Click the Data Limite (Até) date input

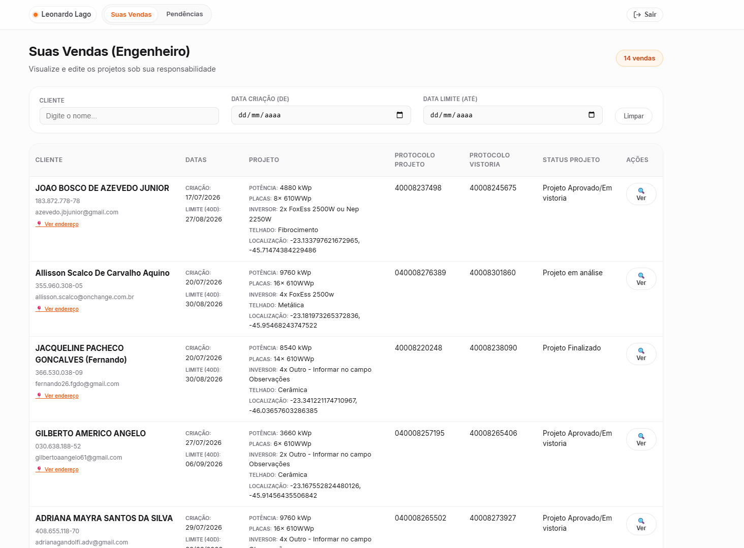(x=513, y=115)
